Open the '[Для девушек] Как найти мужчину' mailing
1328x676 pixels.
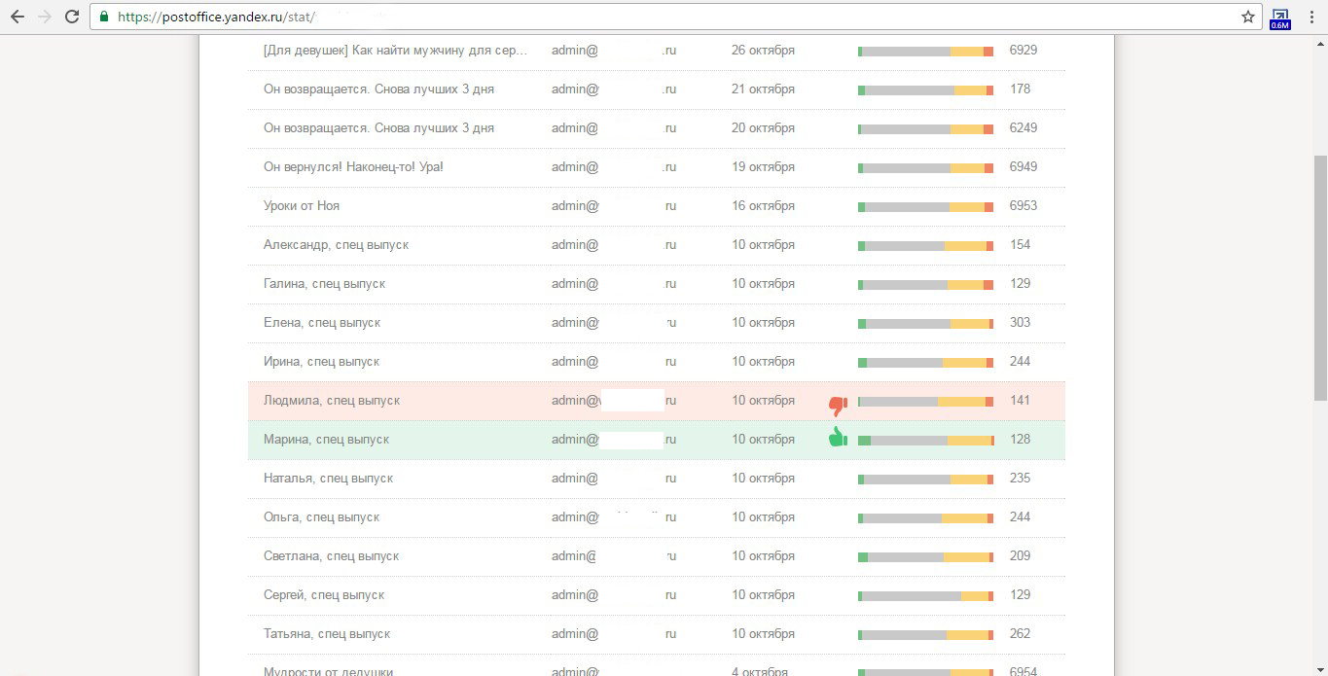[395, 51]
